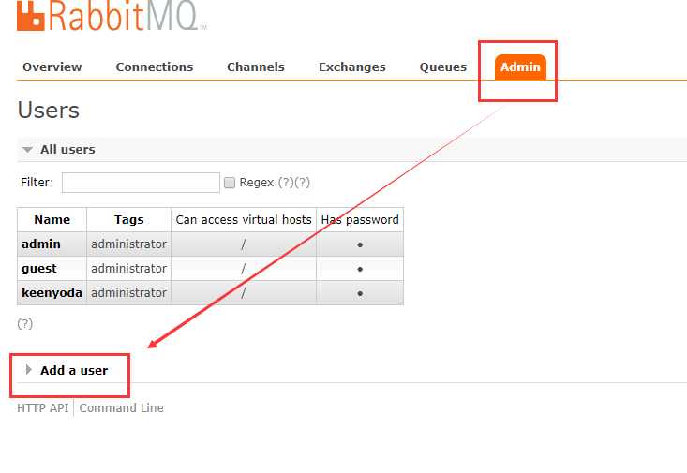Open the keenyoda user entry

coord(52,292)
